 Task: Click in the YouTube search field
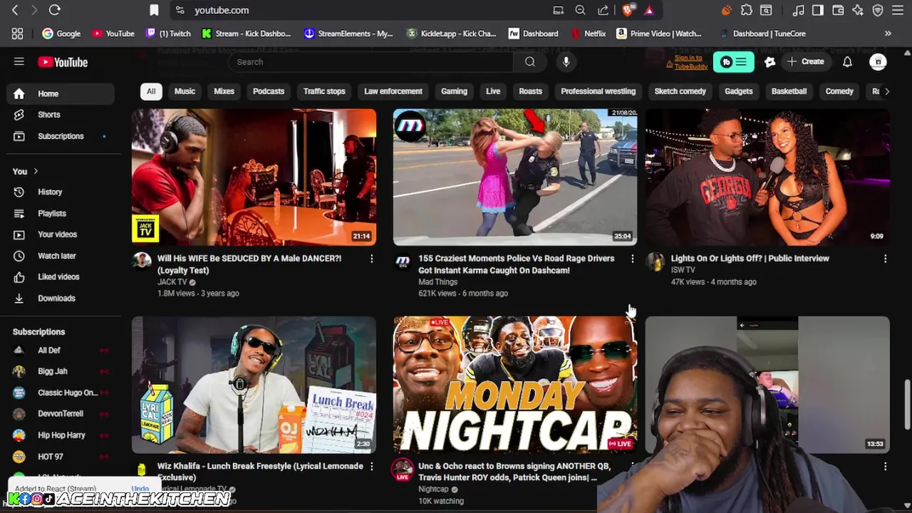pyautogui.click(x=370, y=62)
